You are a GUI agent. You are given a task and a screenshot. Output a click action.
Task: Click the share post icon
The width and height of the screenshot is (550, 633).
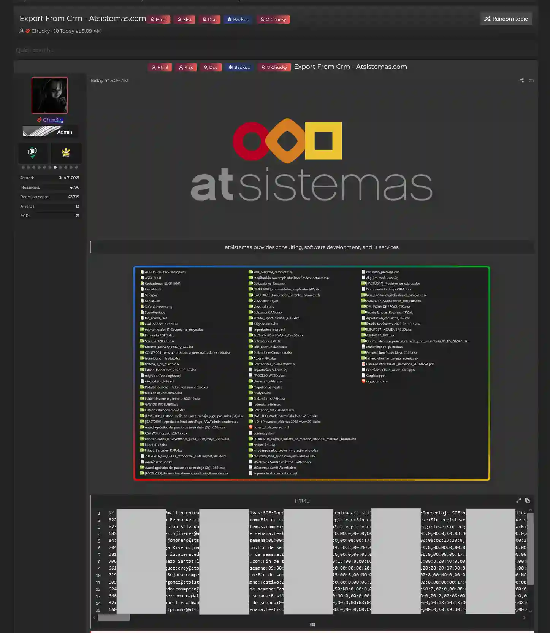pos(521,81)
